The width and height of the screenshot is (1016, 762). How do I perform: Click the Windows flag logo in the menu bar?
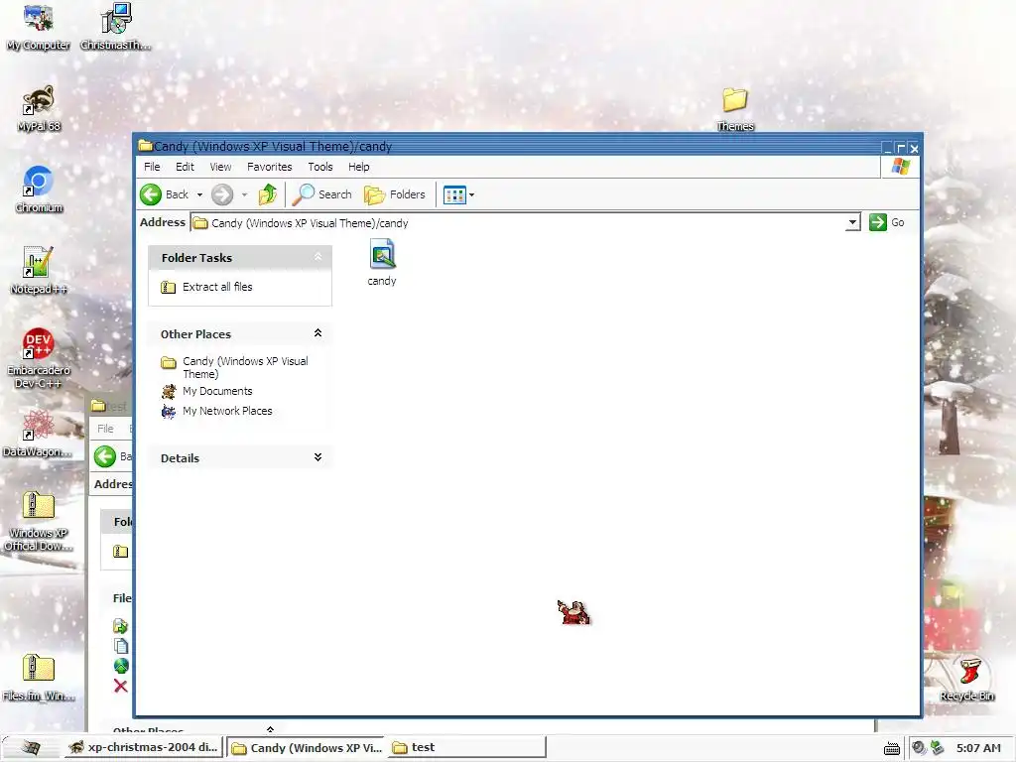pyautogui.click(x=901, y=167)
